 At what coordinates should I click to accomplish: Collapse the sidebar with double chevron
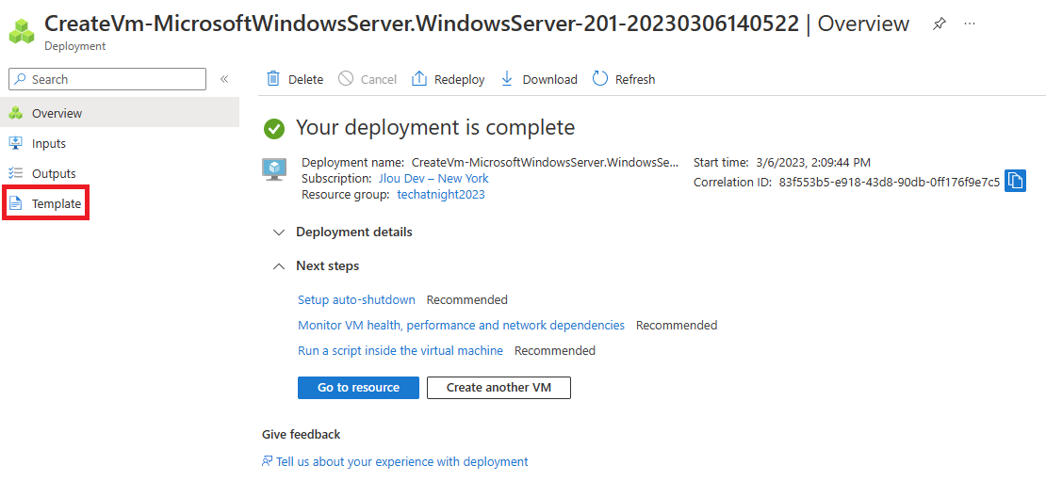point(225,79)
